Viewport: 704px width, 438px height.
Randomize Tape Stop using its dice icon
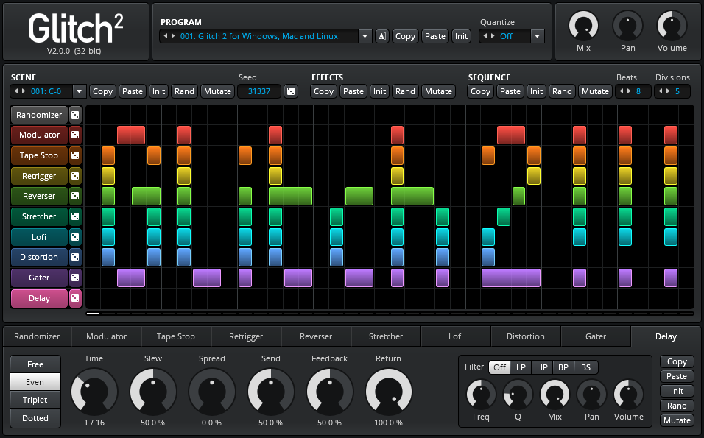click(x=75, y=156)
